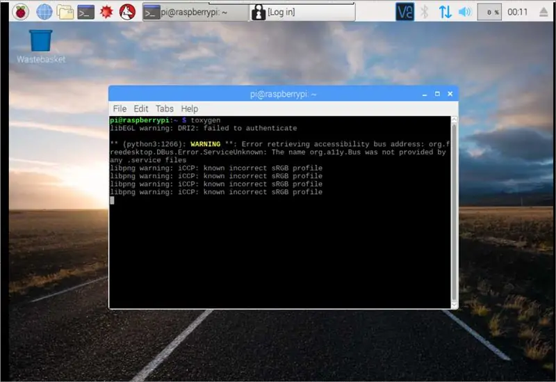Click the terminal title bar text pi@raspberrypi
Viewport: 556px width, 382px height.
coord(283,94)
